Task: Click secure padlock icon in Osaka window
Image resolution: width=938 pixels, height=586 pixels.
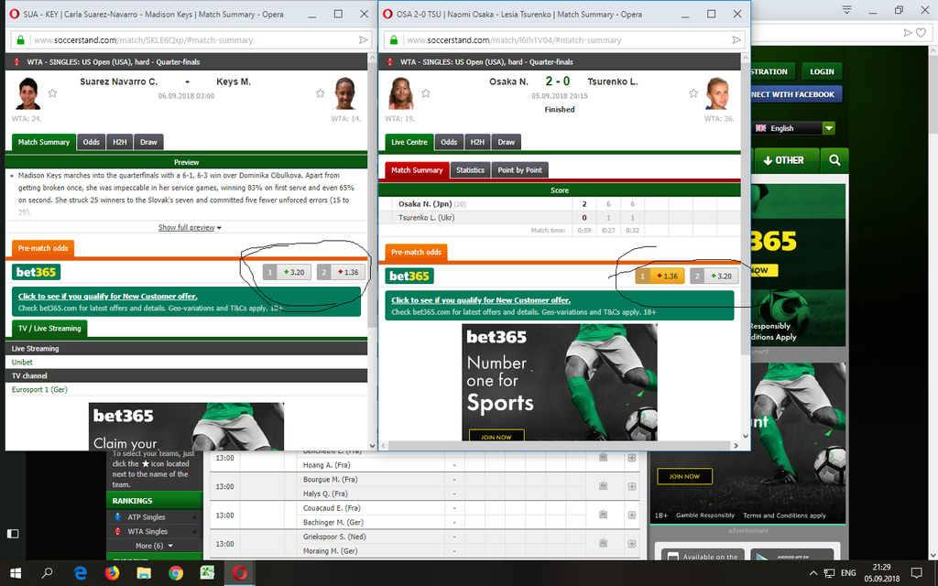Action: click(x=394, y=40)
